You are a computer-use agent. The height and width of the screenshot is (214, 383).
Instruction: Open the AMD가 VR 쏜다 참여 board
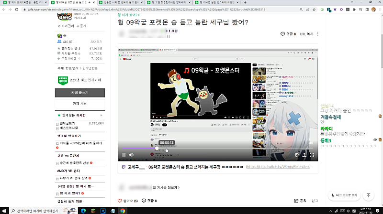(x=74, y=178)
